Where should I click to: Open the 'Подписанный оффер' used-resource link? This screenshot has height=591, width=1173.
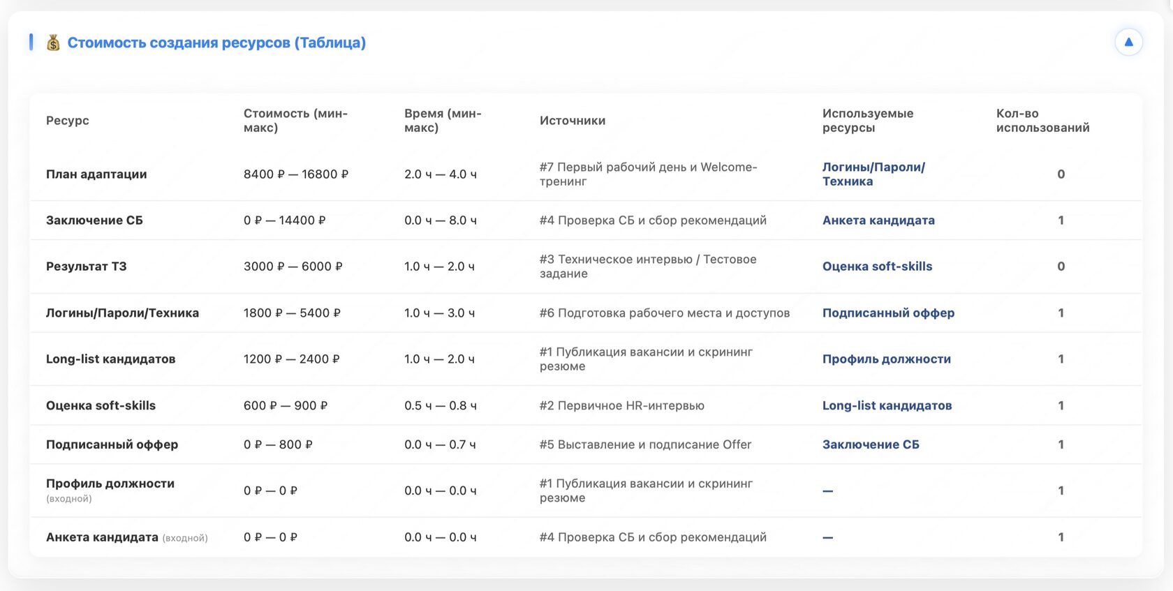888,313
